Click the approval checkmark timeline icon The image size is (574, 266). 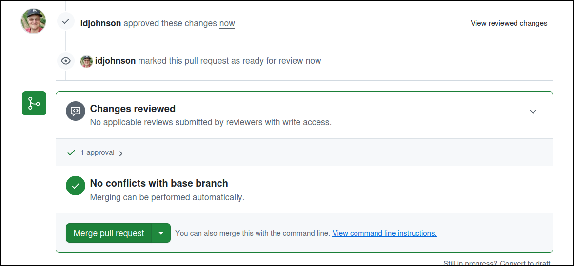66,21
